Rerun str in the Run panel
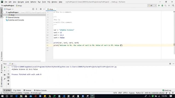 pyautogui.click(x=5, y=67)
